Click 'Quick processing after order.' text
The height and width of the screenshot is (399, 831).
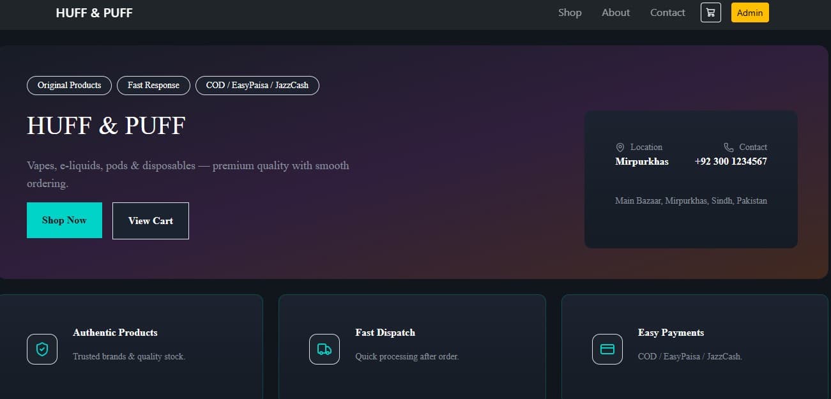point(407,357)
